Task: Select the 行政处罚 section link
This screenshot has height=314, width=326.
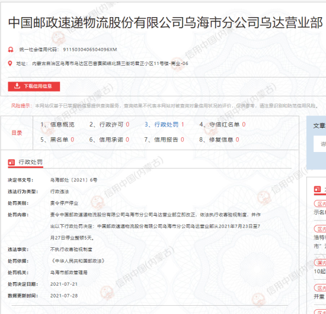Action: tap(164, 124)
